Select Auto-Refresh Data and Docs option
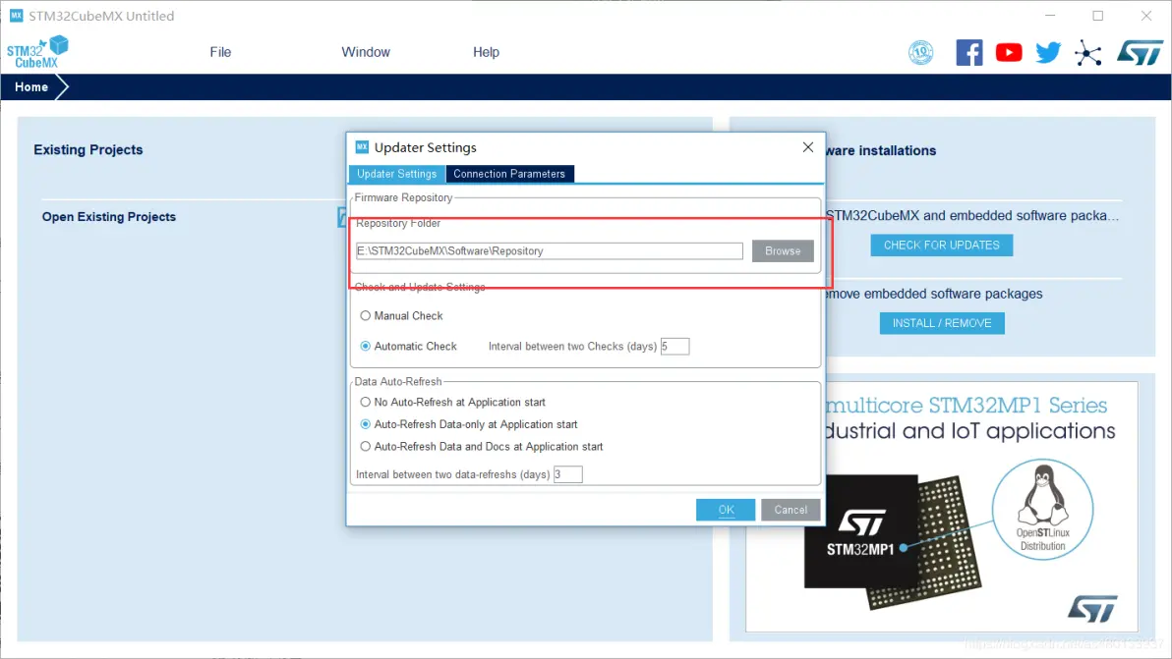 [x=366, y=446]
